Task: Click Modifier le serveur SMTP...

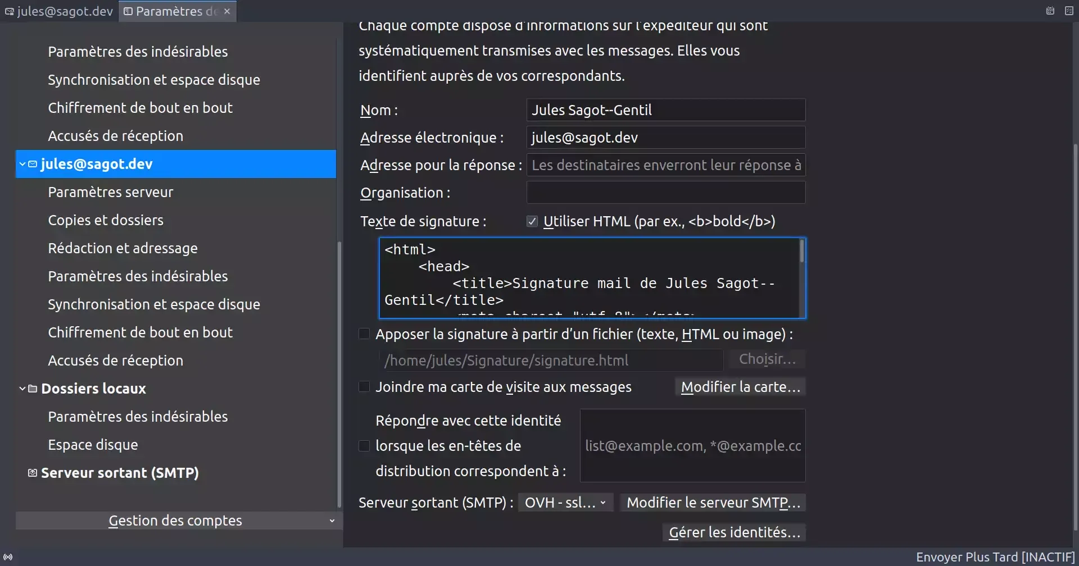Action: 713,502
